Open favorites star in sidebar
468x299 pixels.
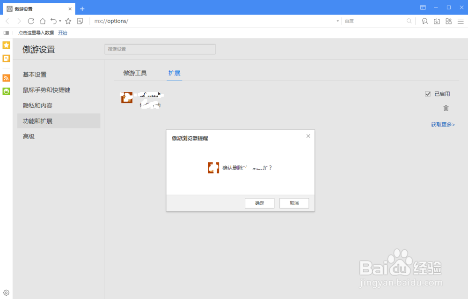tap(6, 45)
